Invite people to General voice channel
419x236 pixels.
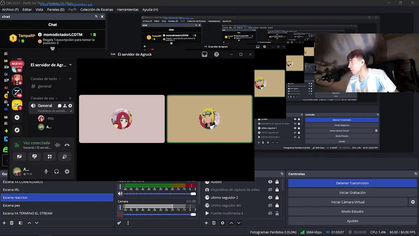pos(65,106)
